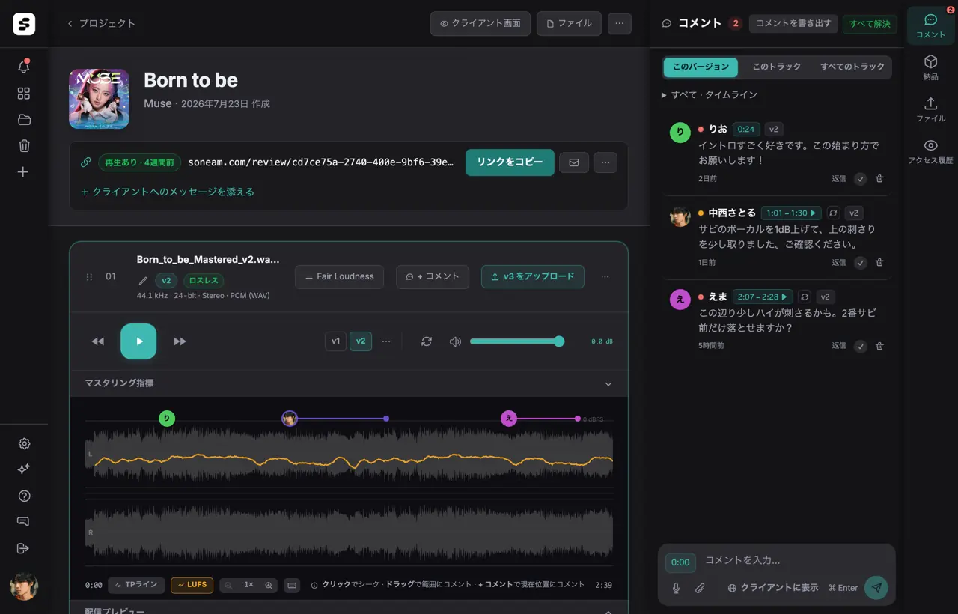Viewport: 958px width, 614px height.
Task: Click the pencil icon to rename the track
Action: tap(144, 281)
